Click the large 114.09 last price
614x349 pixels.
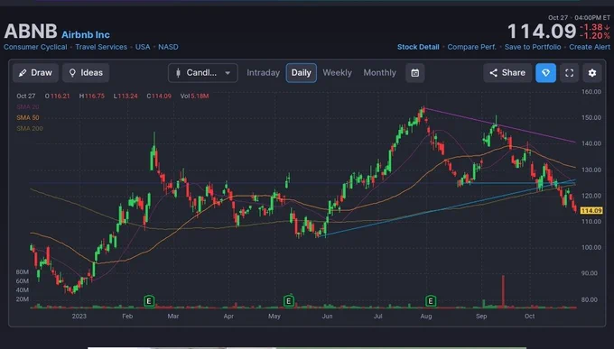point(542,32)
